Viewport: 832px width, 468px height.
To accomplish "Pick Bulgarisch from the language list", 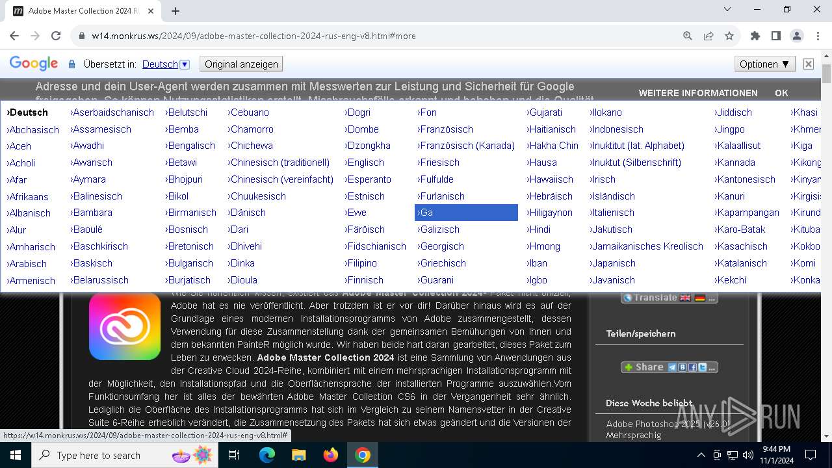I will click(189, 263).
